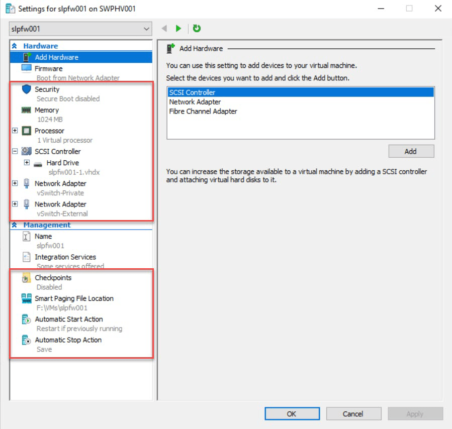Collapse the SCSI Controller node
The height and width of the screenshot is (429, 452).
[15, 151]
